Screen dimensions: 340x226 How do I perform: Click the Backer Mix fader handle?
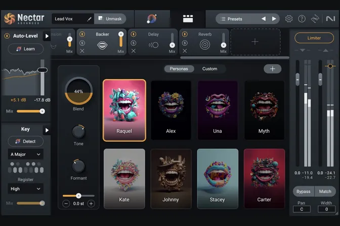[x=121, y=34]
